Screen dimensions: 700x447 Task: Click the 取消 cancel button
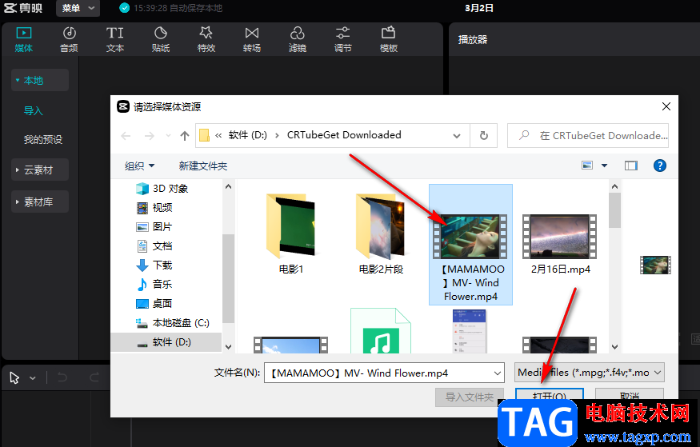pyautogui.click(x=630, y=394)
